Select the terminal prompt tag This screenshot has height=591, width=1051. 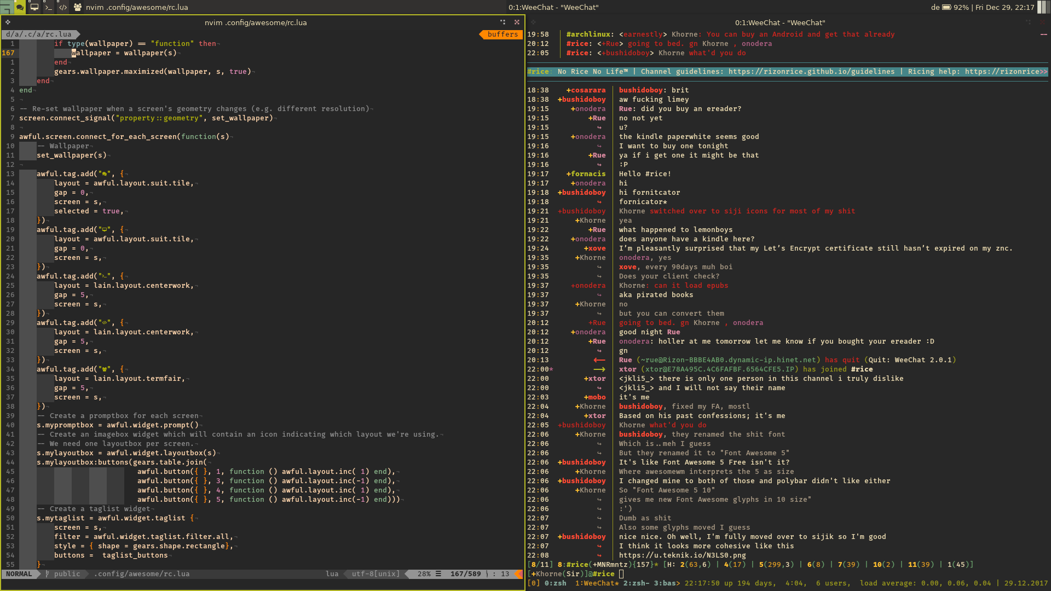tap(48, 7)
